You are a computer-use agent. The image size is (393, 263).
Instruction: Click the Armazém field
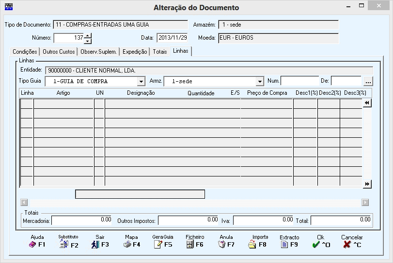[x=279, y=25]
